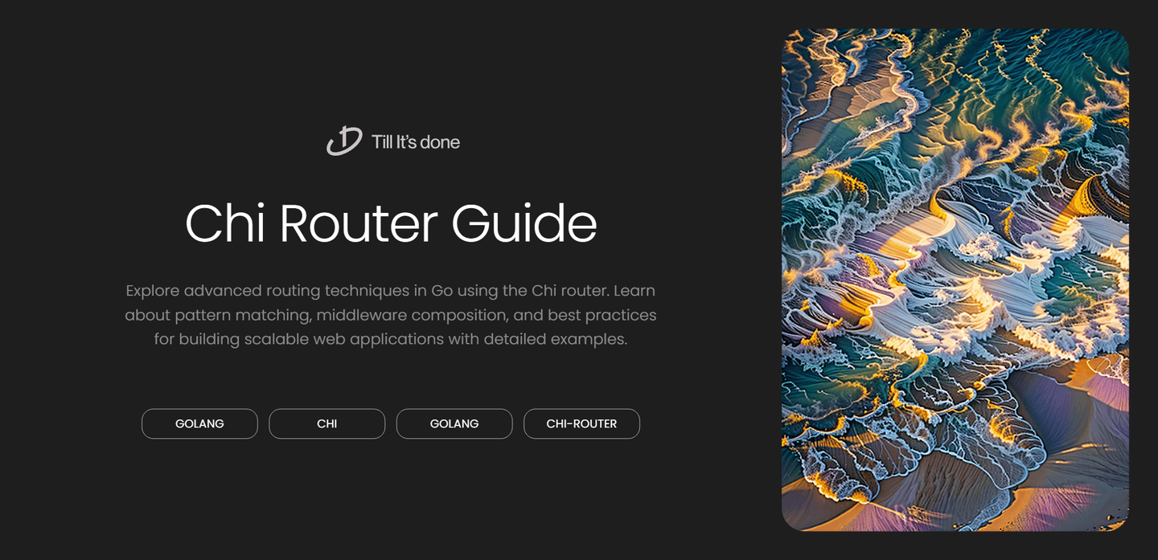Click the CHI tag pill

[326, 423]
